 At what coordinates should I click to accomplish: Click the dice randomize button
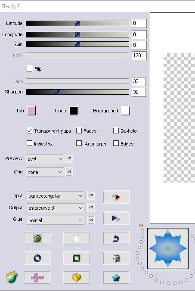coord(116,258)
